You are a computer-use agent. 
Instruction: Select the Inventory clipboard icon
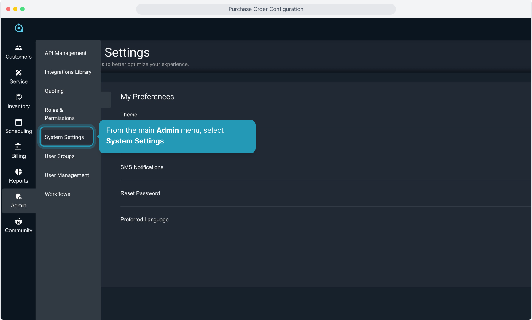18,97
